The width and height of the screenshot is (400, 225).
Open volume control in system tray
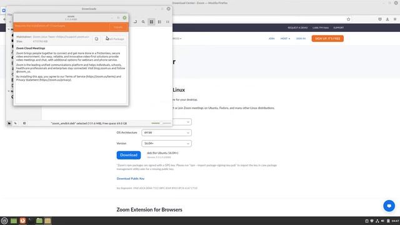(382, 221)
